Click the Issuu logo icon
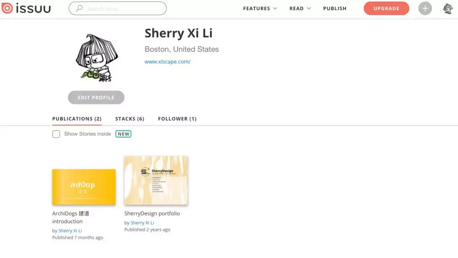Viewport: 458px width, 258px height. [x=7, y=8]
